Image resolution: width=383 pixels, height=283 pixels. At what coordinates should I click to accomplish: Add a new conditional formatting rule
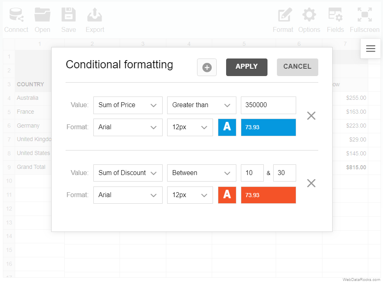tap(206, 67)
